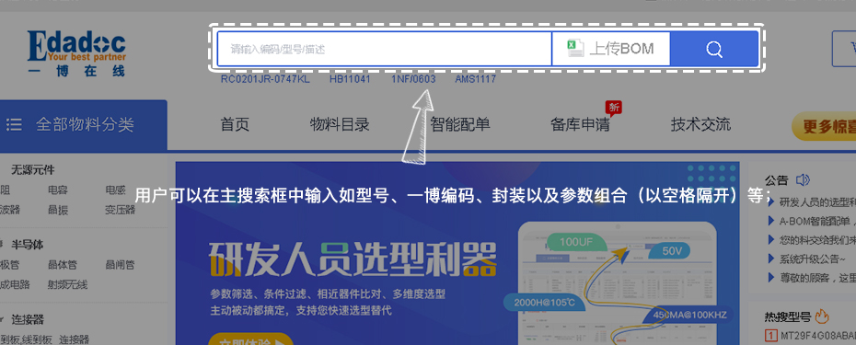Click the rank 1 badge in hot searches

[x=771, y=335]
